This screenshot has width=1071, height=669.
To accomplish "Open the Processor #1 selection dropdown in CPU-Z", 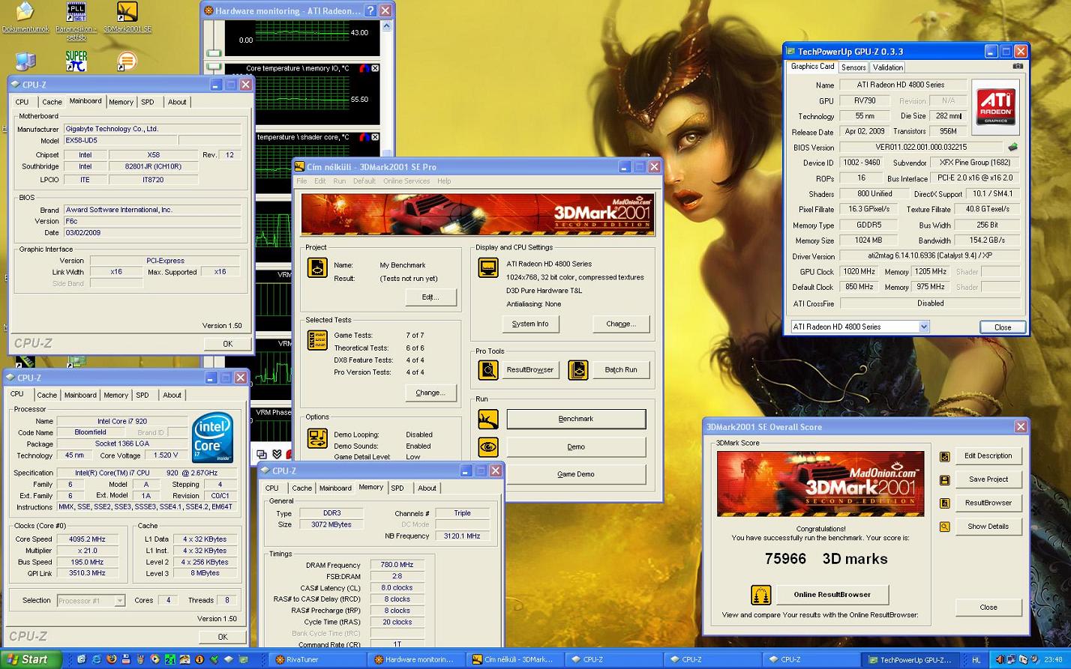I will click(x=119, y=601).
